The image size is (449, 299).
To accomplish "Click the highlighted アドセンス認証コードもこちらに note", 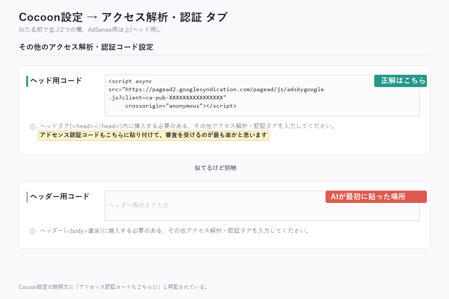I will pyautogui.click(x=153, y=135).
